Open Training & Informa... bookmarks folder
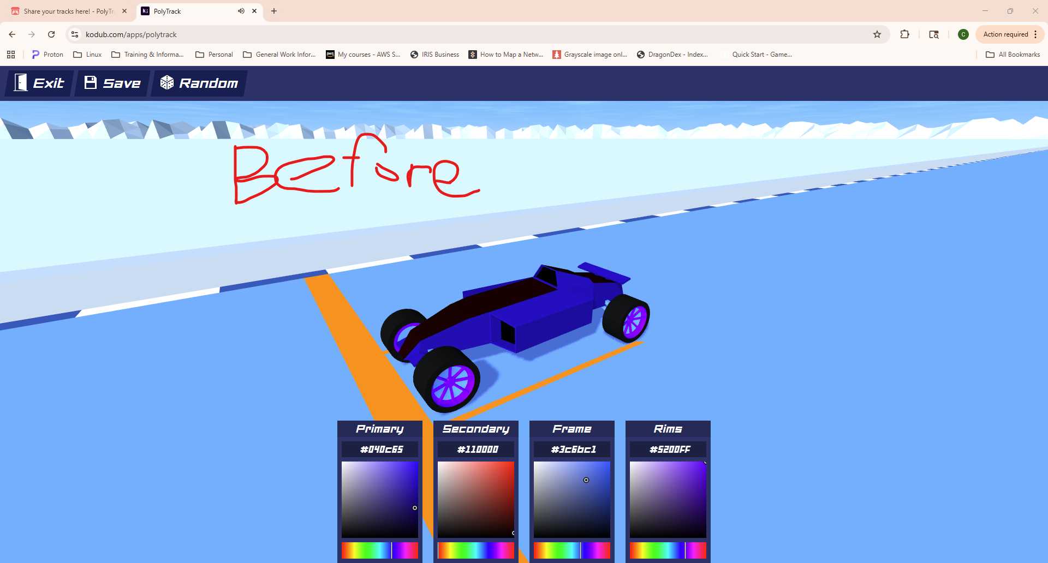The image size is (1048, 563). click(147, 55)
